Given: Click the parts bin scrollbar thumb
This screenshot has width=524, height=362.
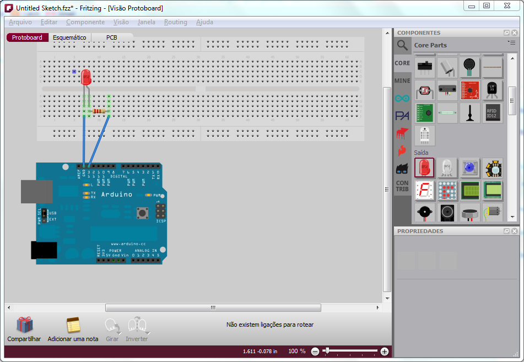Looking at the screenshot, I should 512,101.
